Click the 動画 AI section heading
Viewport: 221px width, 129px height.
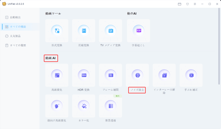(51, 58)
